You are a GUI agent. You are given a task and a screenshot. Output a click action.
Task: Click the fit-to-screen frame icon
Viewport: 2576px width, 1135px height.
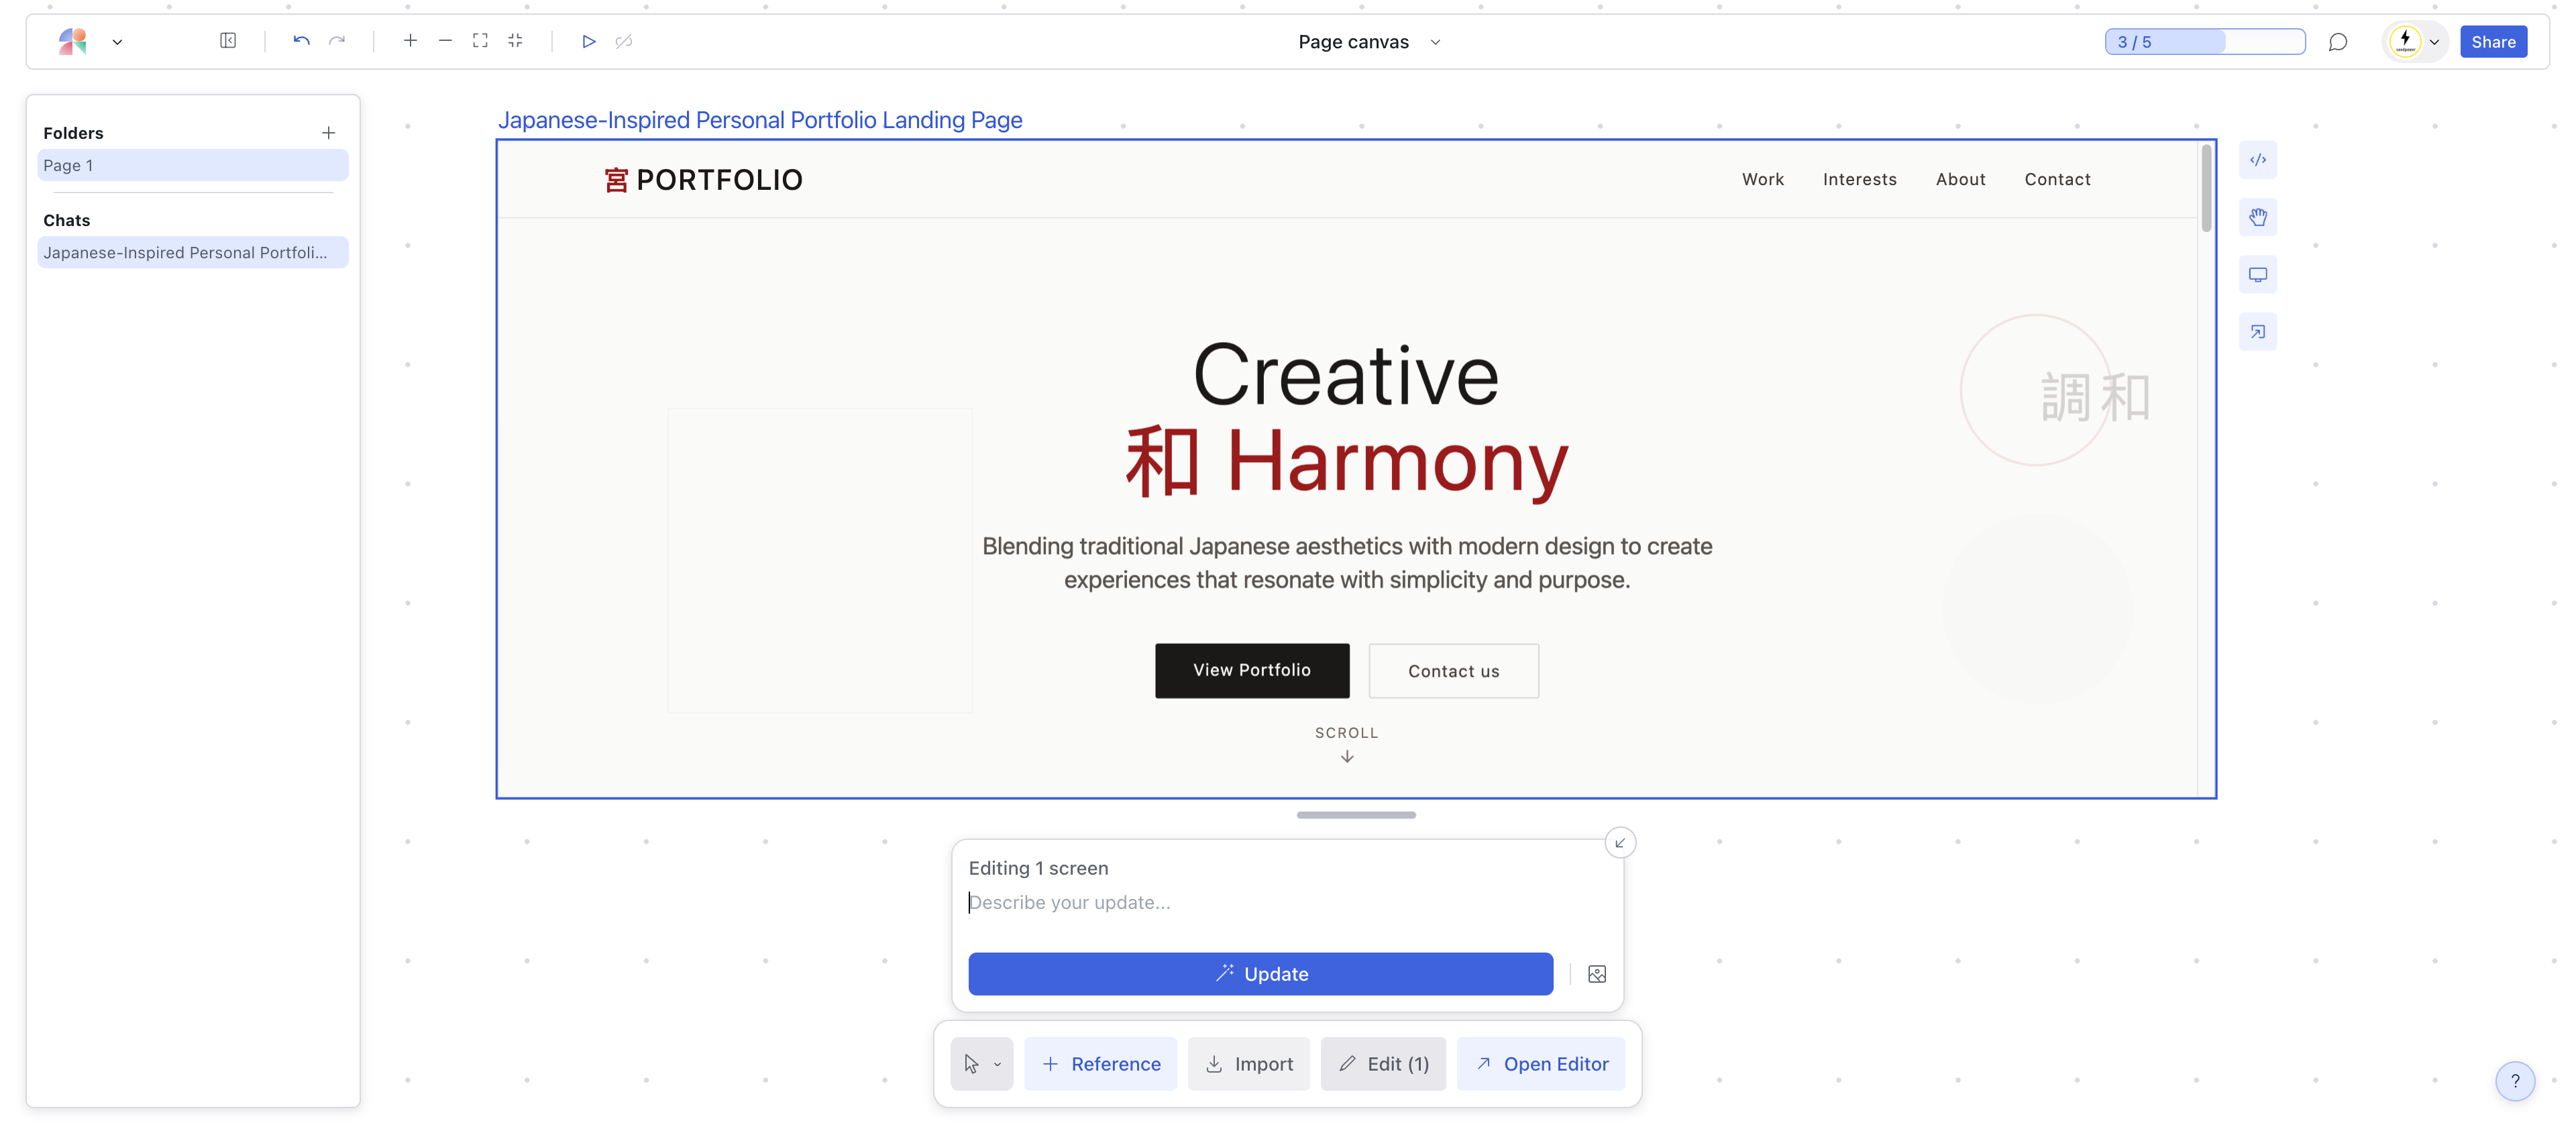tap(480, 41)
